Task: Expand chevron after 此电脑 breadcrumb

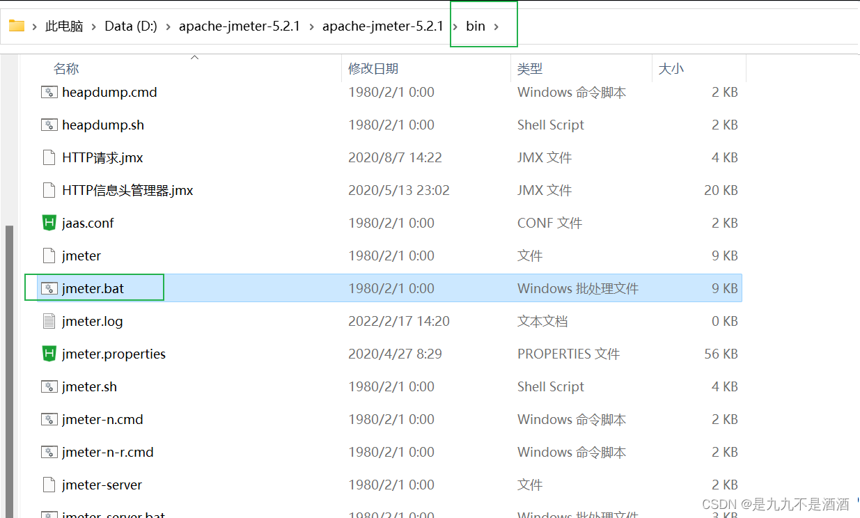Action: 94,26
